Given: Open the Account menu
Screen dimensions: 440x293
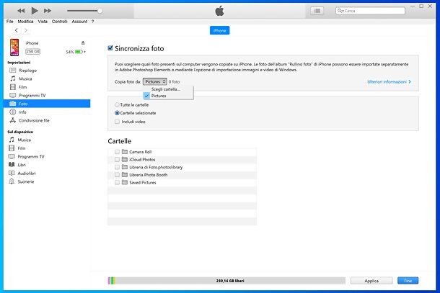Looking at the screenshot, I should [79, 22].
